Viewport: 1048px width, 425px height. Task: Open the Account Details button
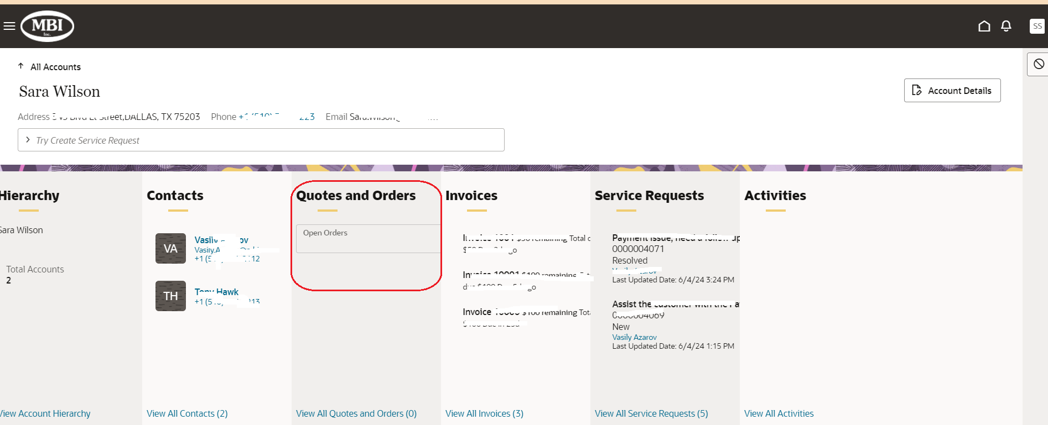point(952,91)
